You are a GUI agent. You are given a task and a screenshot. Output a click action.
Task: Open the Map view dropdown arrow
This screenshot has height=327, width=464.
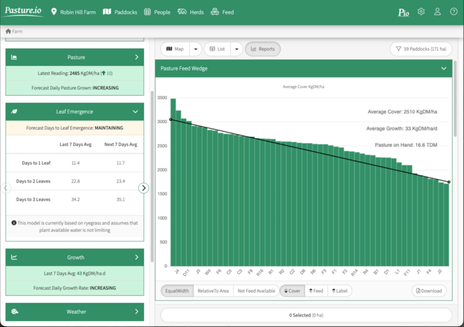pos(195,49)
